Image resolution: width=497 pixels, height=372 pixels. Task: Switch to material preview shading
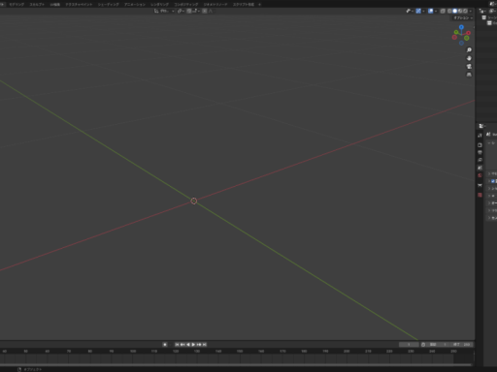click(460, 11)
